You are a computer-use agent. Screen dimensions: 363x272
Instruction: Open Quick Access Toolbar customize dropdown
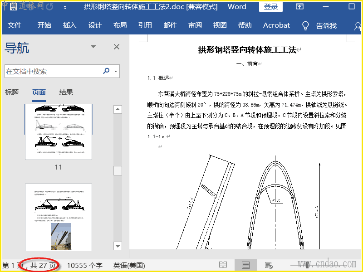[x=65, y=8]
